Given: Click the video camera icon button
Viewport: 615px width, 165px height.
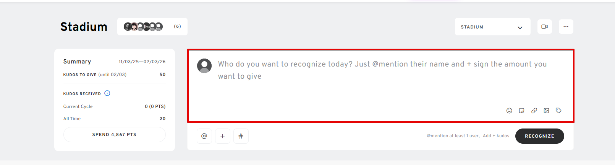Looking at the screenshot, I should [x=544, y=27].
